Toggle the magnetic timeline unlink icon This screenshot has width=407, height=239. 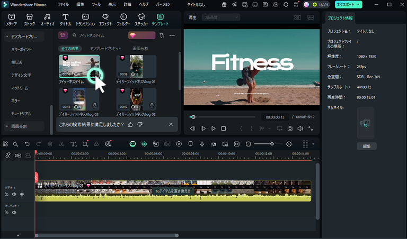[8, 155]
